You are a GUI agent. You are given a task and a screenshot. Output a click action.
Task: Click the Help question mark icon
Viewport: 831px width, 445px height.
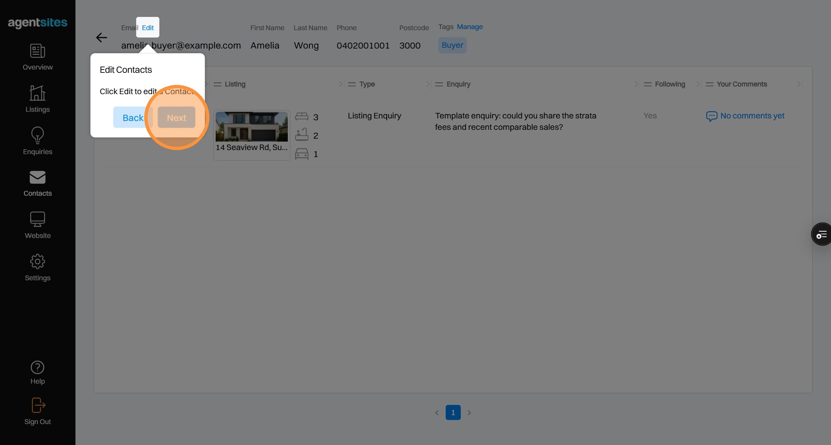pyautogui.click(x=38, y=367)
